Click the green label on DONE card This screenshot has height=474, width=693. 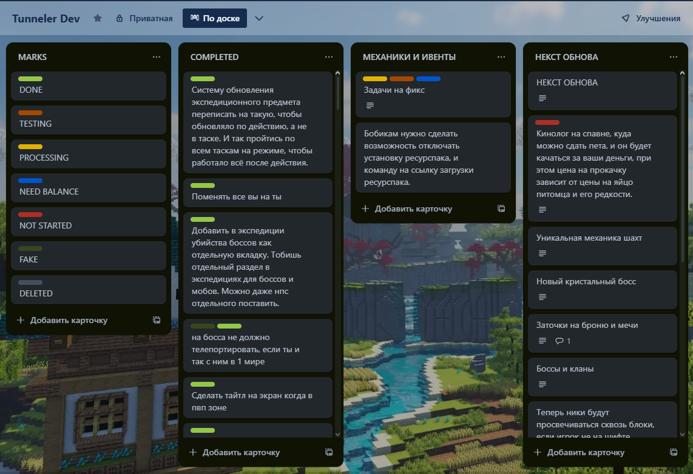pyautogui.click(x=30, y=79)
